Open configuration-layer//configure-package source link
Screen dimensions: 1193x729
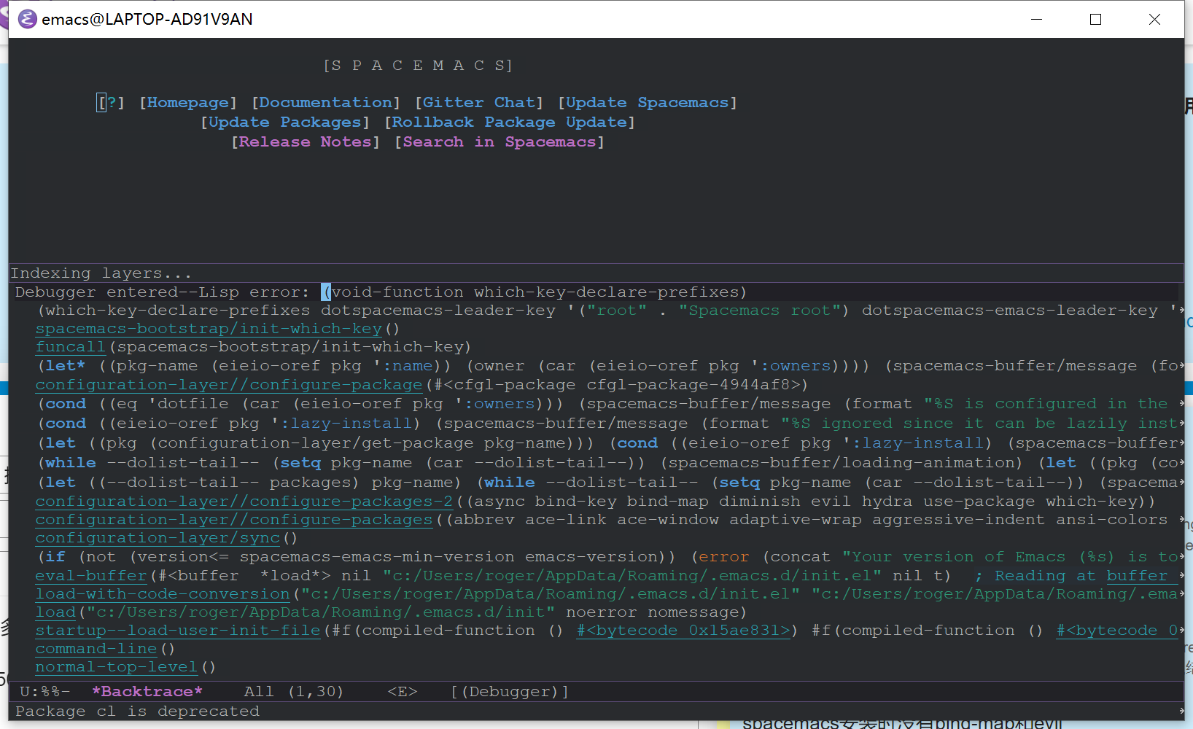(228, 384)
